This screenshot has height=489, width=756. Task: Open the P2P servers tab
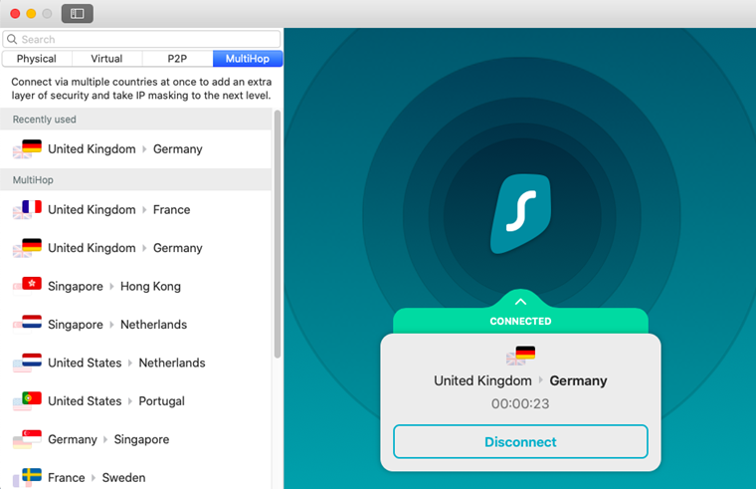click(x=177, y=59)
